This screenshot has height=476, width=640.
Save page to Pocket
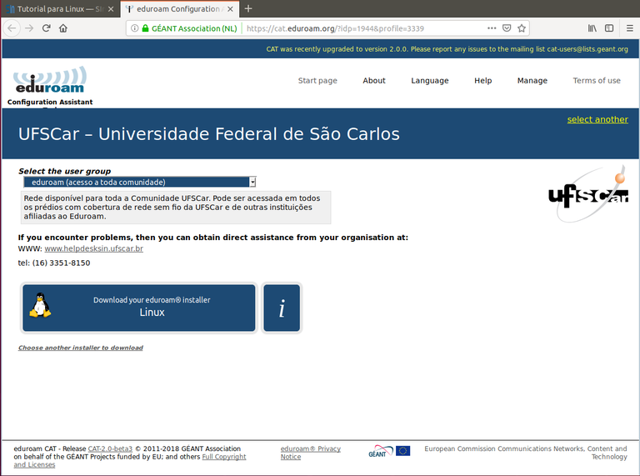tap(507, 28)
